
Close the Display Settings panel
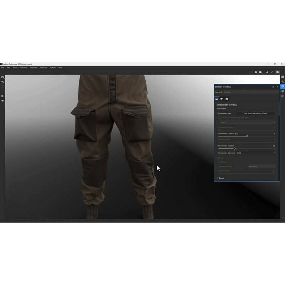tap(278, 87)
